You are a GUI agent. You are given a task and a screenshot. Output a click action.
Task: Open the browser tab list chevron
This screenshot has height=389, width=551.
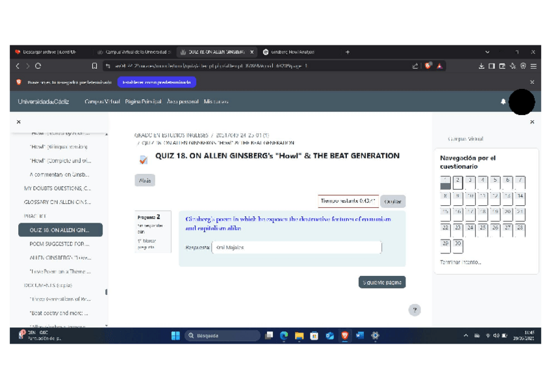point(487,52)
